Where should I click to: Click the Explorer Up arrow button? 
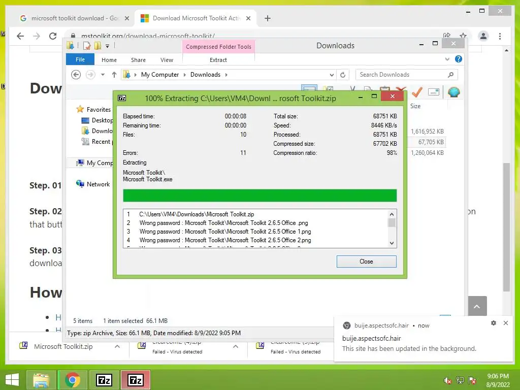coord(114,75)
